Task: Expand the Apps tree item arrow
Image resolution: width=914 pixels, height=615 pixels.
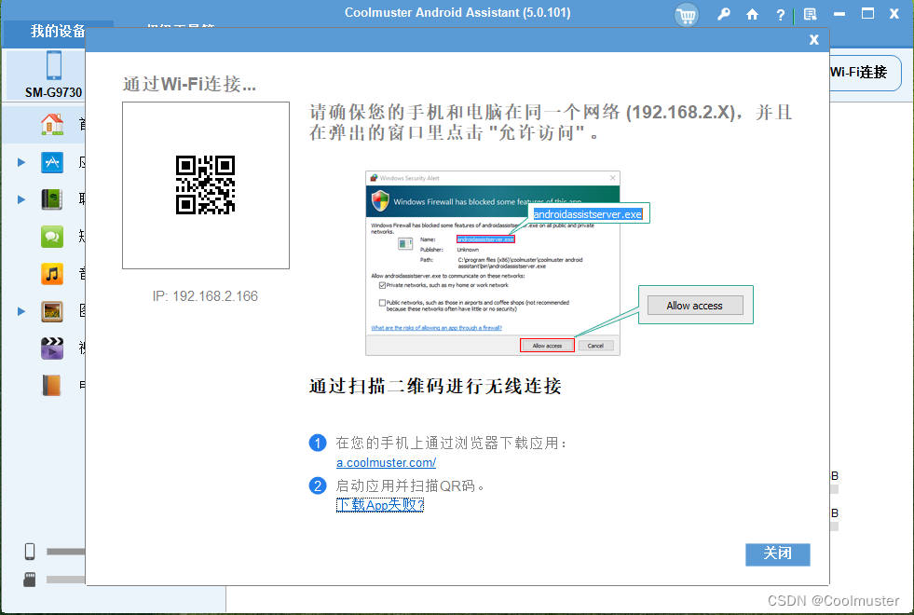Action: [x=21, y=161]
